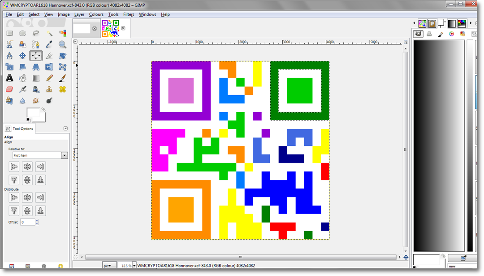
Task: Select the Dodge/Burn tool
Action: pos(49,101)
